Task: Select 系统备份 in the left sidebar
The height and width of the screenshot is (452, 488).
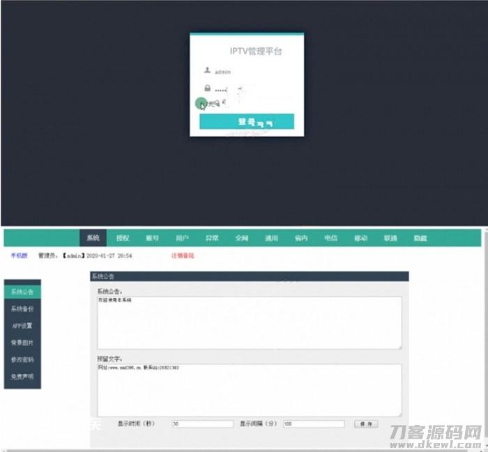Action: [x=22, y=309]
